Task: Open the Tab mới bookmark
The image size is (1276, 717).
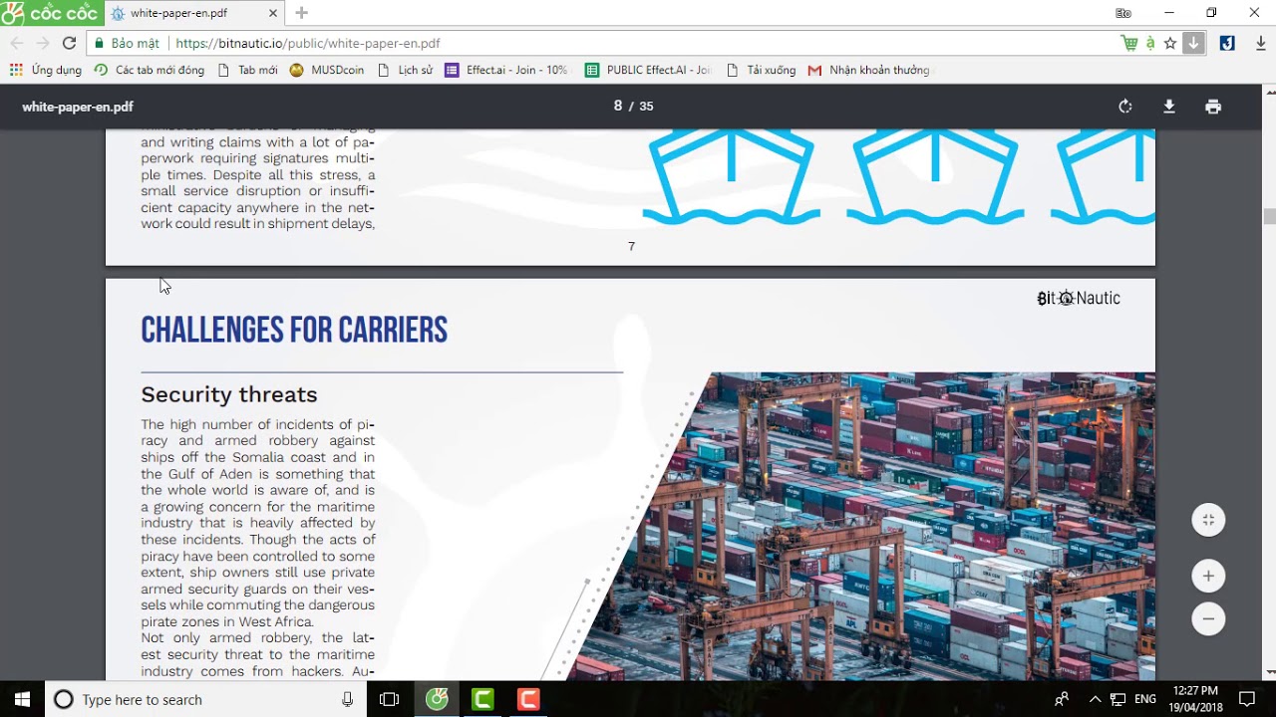Action: [x=247, y=70]
